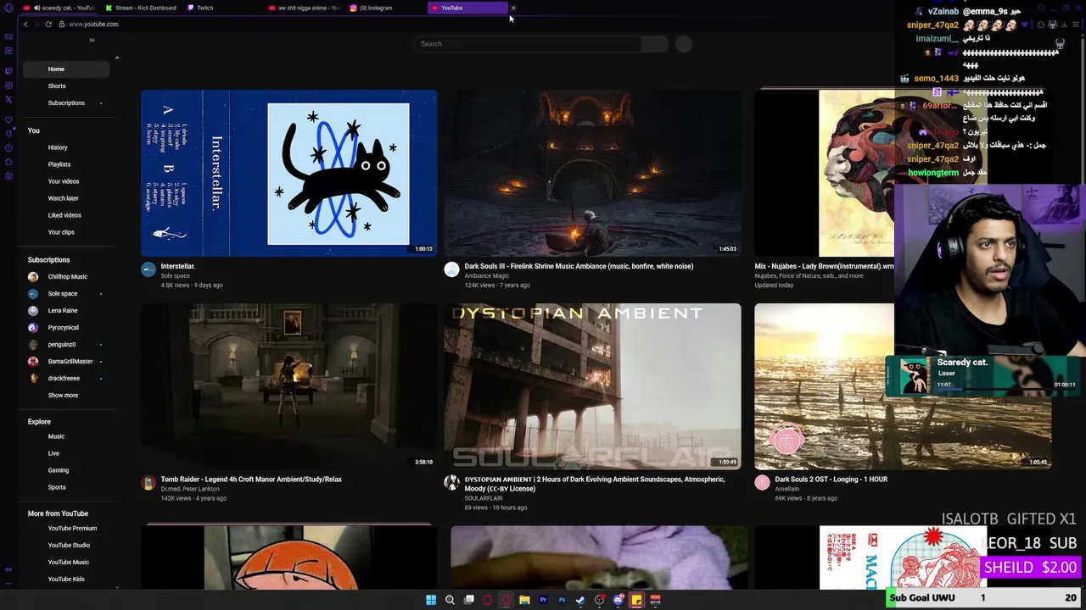This screenshot has width=1086, height=610.
Task: Open Task View on the taskbar
Action: click(469, 600)
